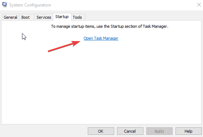This screenshot has width=203, height=137.
Task: Click the greyed-out Apply button
Action: pos(159,131)
